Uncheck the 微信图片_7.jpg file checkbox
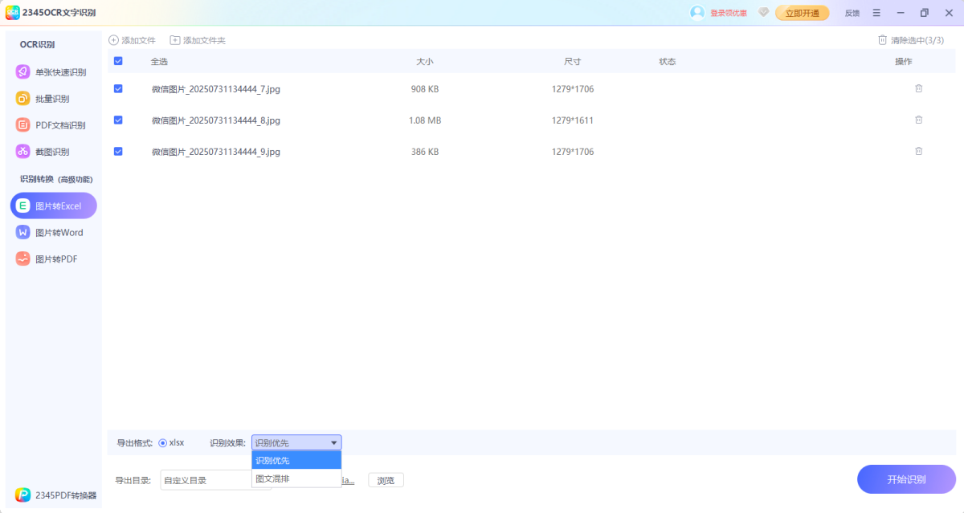The height and width of the screenshot is (513, 964). point(118,88)
